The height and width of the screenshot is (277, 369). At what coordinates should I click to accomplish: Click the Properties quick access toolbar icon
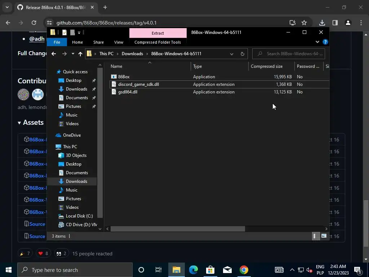[x=64, y=32]
